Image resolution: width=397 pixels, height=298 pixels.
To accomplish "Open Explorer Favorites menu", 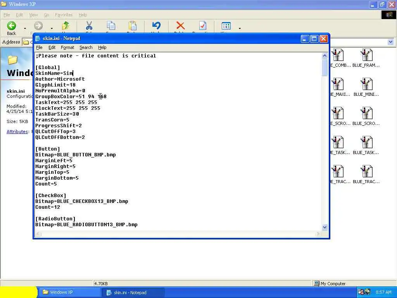I will coord(64,15).
